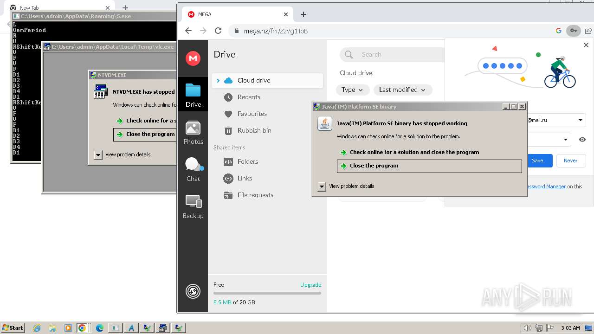The image size is (594, 334).
Task: Close the save password popup
Action: (x=586, y=45)
